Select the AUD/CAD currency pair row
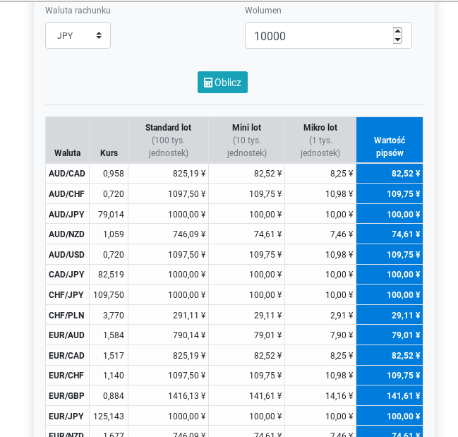 tap(67, 174)
